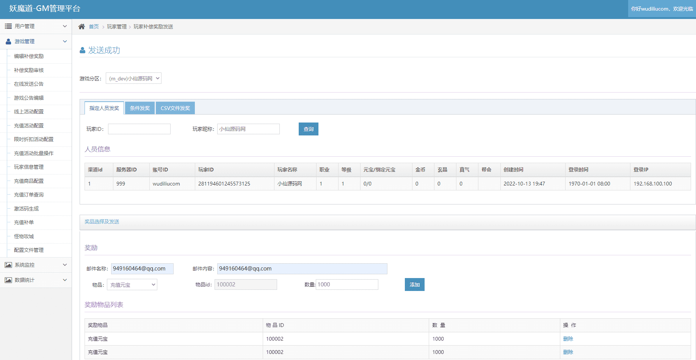696x360 pixels.
Task: Expand the 数据统计 menu chevron
Action: pyautogui.click(x=65, y=280)
